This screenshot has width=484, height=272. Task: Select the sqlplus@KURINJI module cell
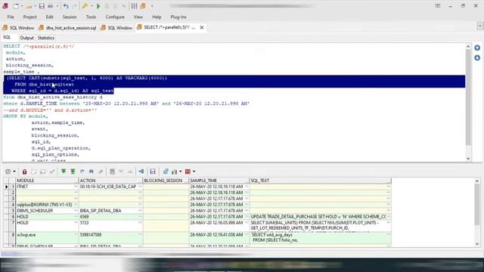point(47,205)
